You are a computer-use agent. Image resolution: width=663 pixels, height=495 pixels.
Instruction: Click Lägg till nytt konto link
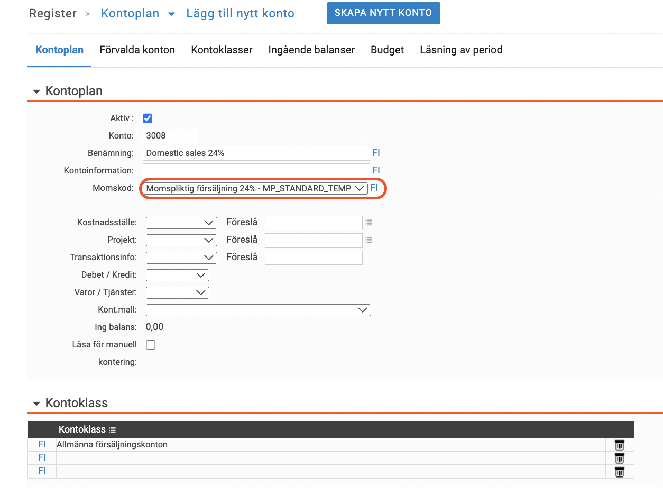pos(241,14)
